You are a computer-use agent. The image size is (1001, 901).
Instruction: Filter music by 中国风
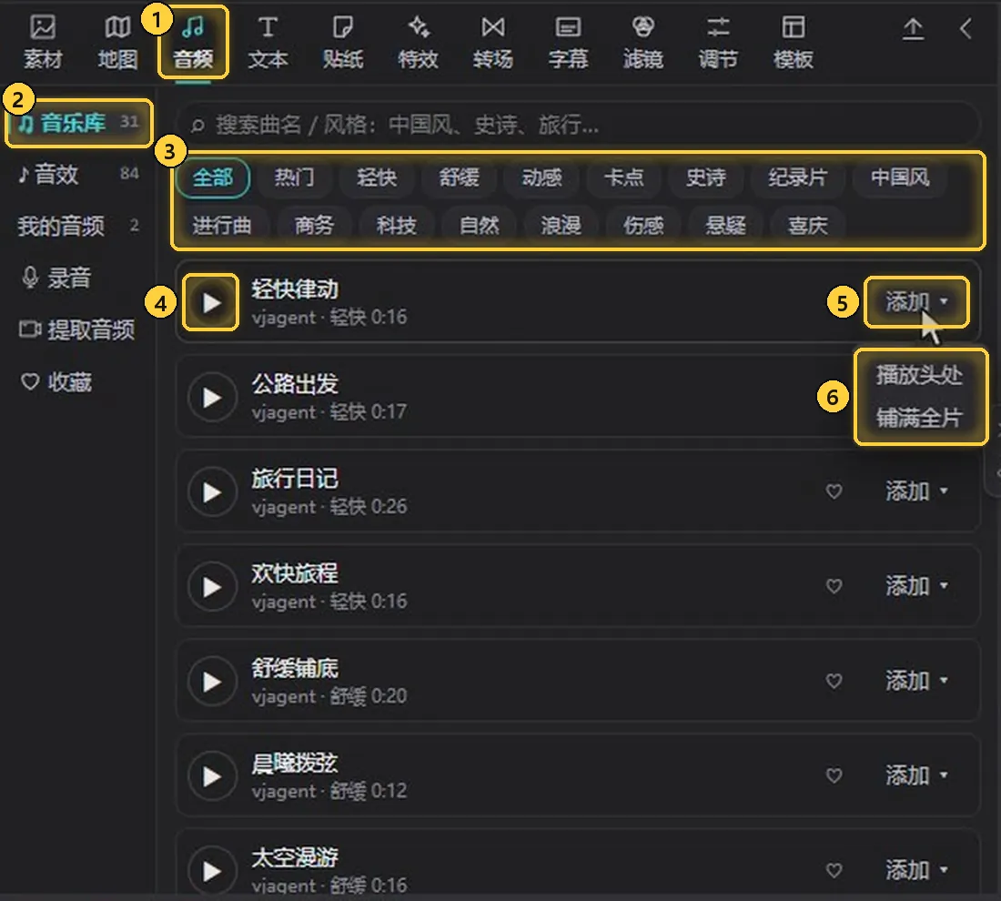tap(900, 177)
